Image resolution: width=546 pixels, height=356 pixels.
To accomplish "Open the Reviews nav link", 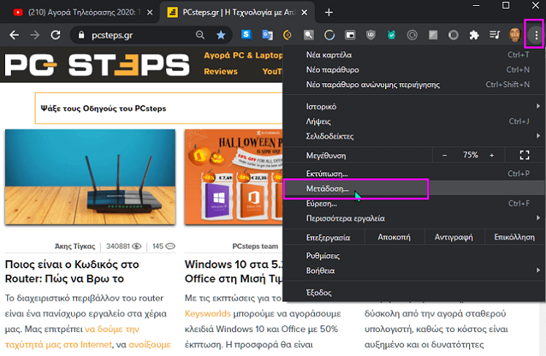I will click(x=221, y=71).
